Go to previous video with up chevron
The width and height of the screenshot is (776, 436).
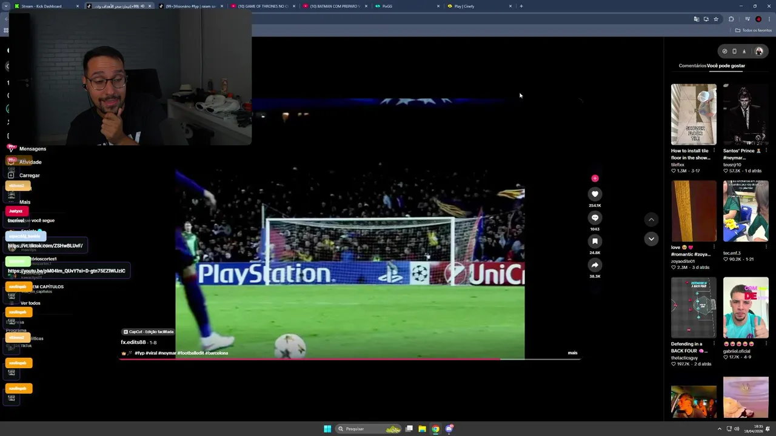click(x=651, y=219)
